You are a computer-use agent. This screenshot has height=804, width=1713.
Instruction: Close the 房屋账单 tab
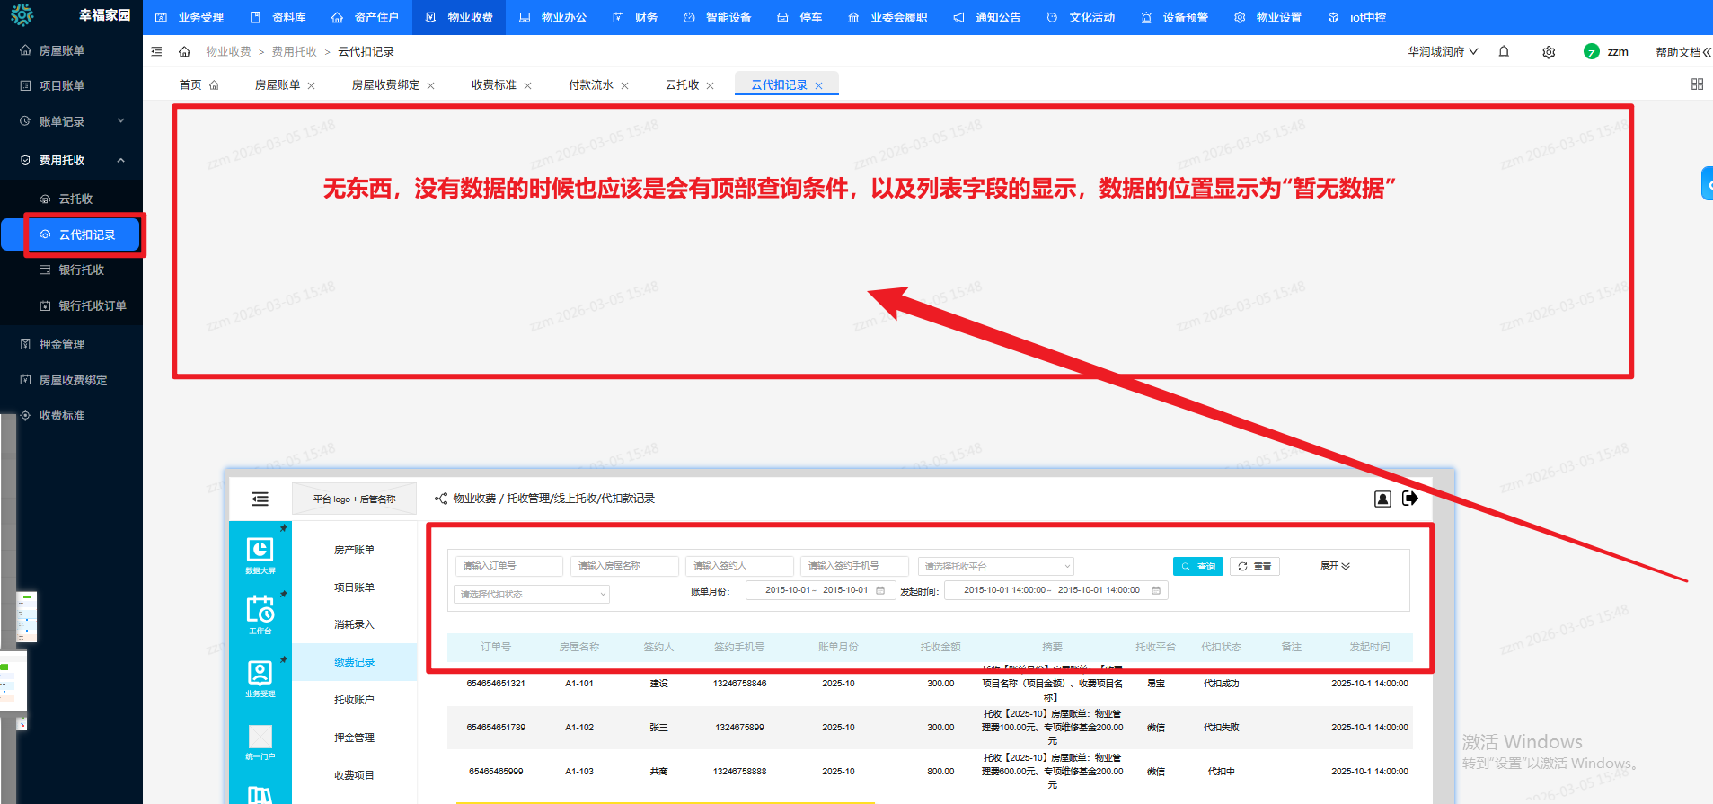[x=312, y=86]
